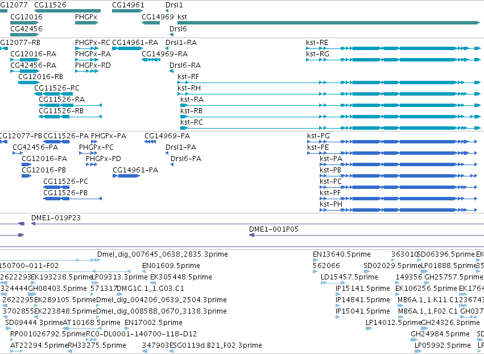Select protein CG14969-PA

(167, 136)
